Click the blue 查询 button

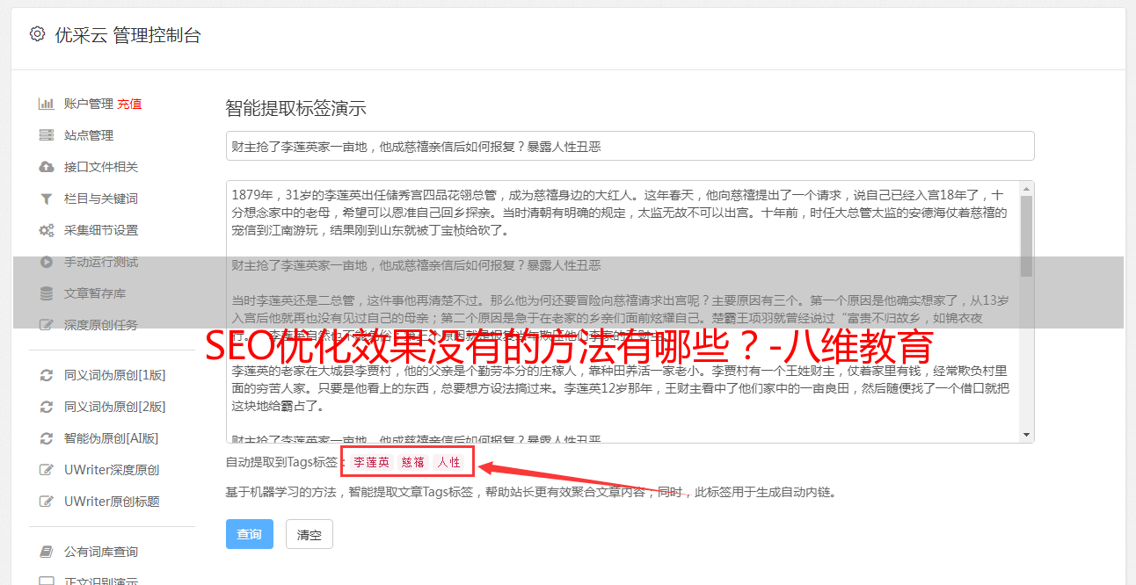click(x=250, y=534)
